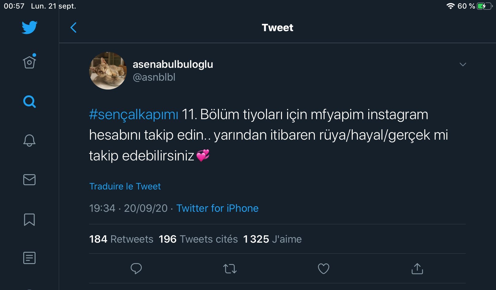View the 184 Retweets list
The image size is (496, 290).
click(121, 239)
